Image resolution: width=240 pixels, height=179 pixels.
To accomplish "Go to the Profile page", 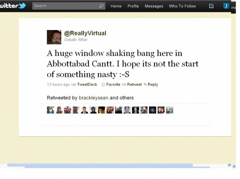I will coord(133,6).
